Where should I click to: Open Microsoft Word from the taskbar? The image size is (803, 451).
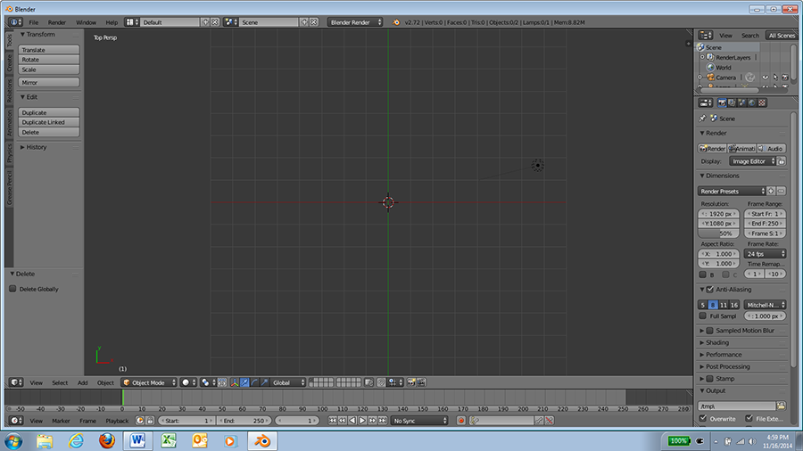pos(137,440)
